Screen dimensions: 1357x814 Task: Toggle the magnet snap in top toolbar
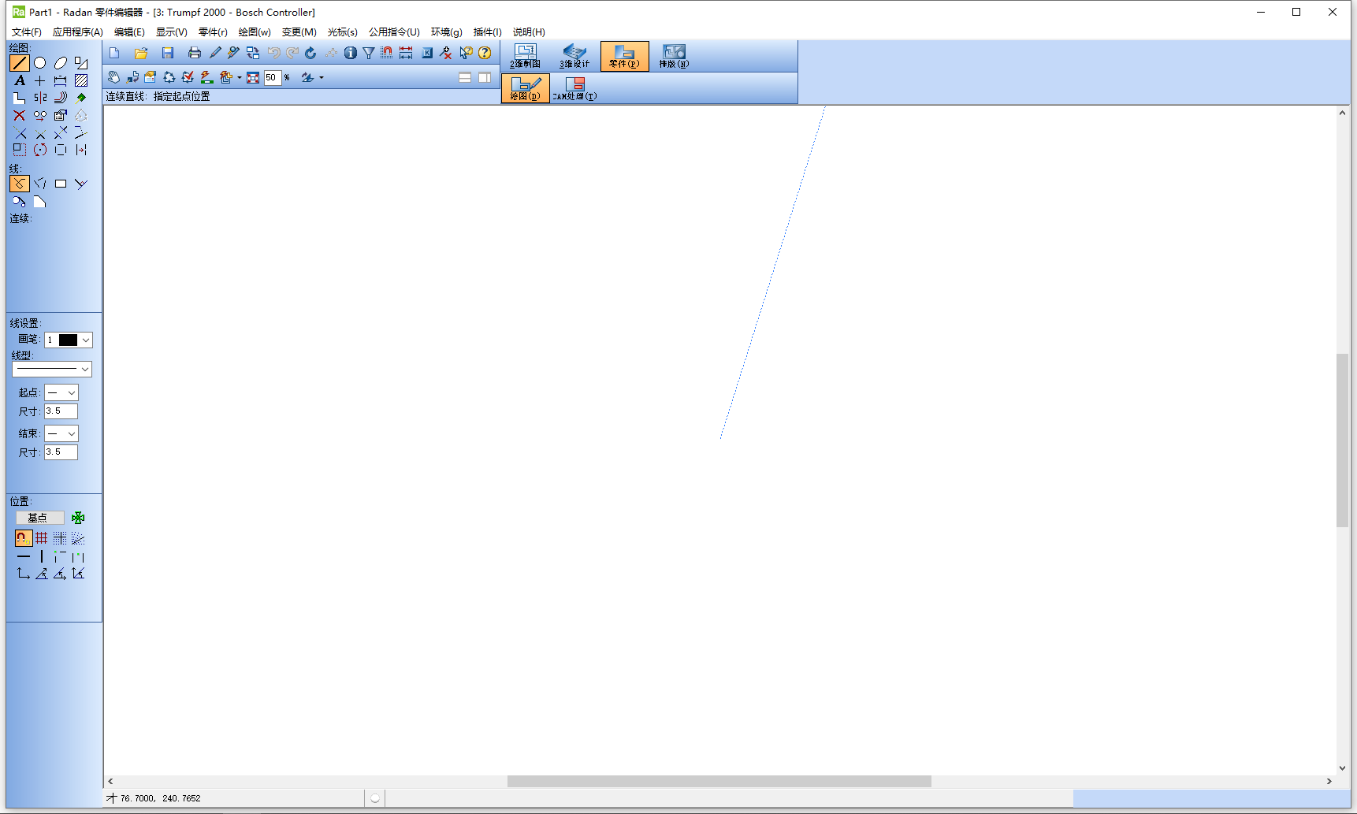(x=387, y=53)
